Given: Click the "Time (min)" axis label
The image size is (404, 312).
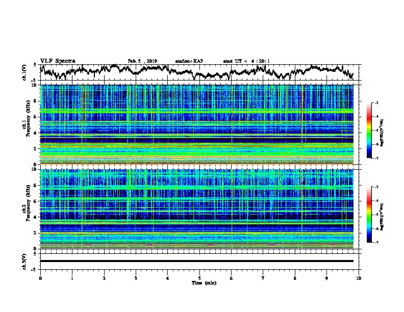Looking at the screenshot, I should [x=204, y=283].
